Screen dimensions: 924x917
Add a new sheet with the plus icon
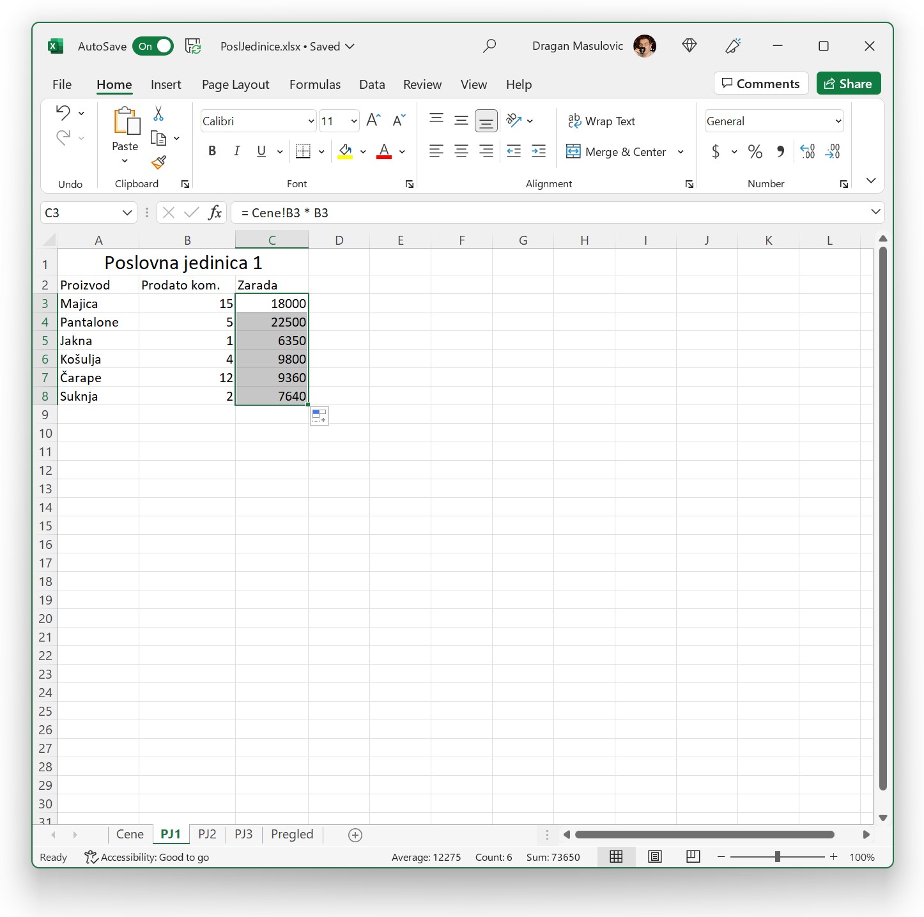(355, 835)
